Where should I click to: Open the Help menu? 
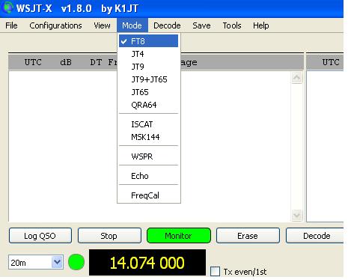[261, 25]
